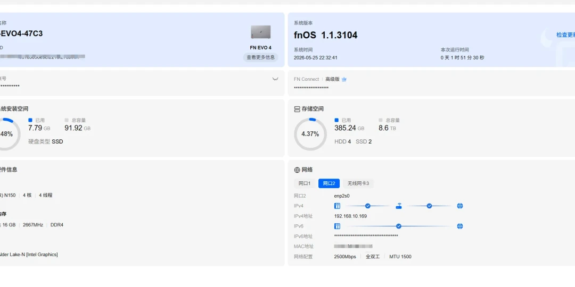Click the blue 已用 swatch beside 7.79 GB
The image size is (575, 287).
30,120
